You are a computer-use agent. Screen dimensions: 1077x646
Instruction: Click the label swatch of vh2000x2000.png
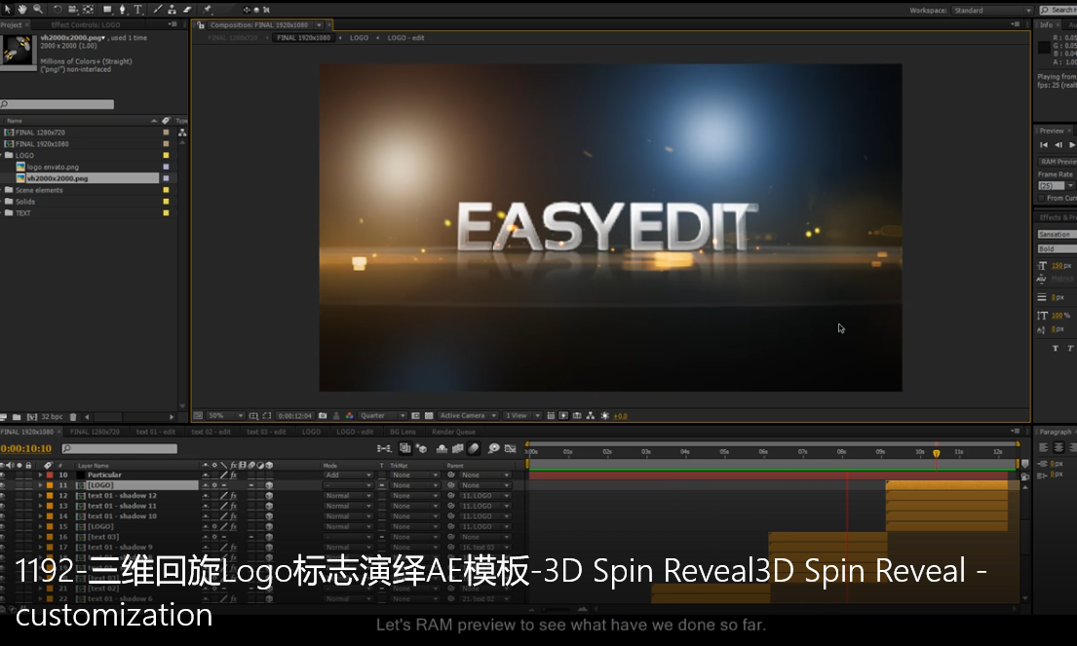click(x=166, y=178)
